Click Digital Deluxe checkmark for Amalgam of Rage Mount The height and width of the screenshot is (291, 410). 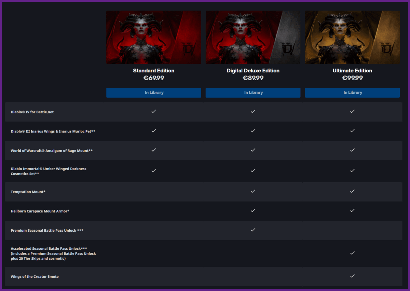click(x=253, y=150)
